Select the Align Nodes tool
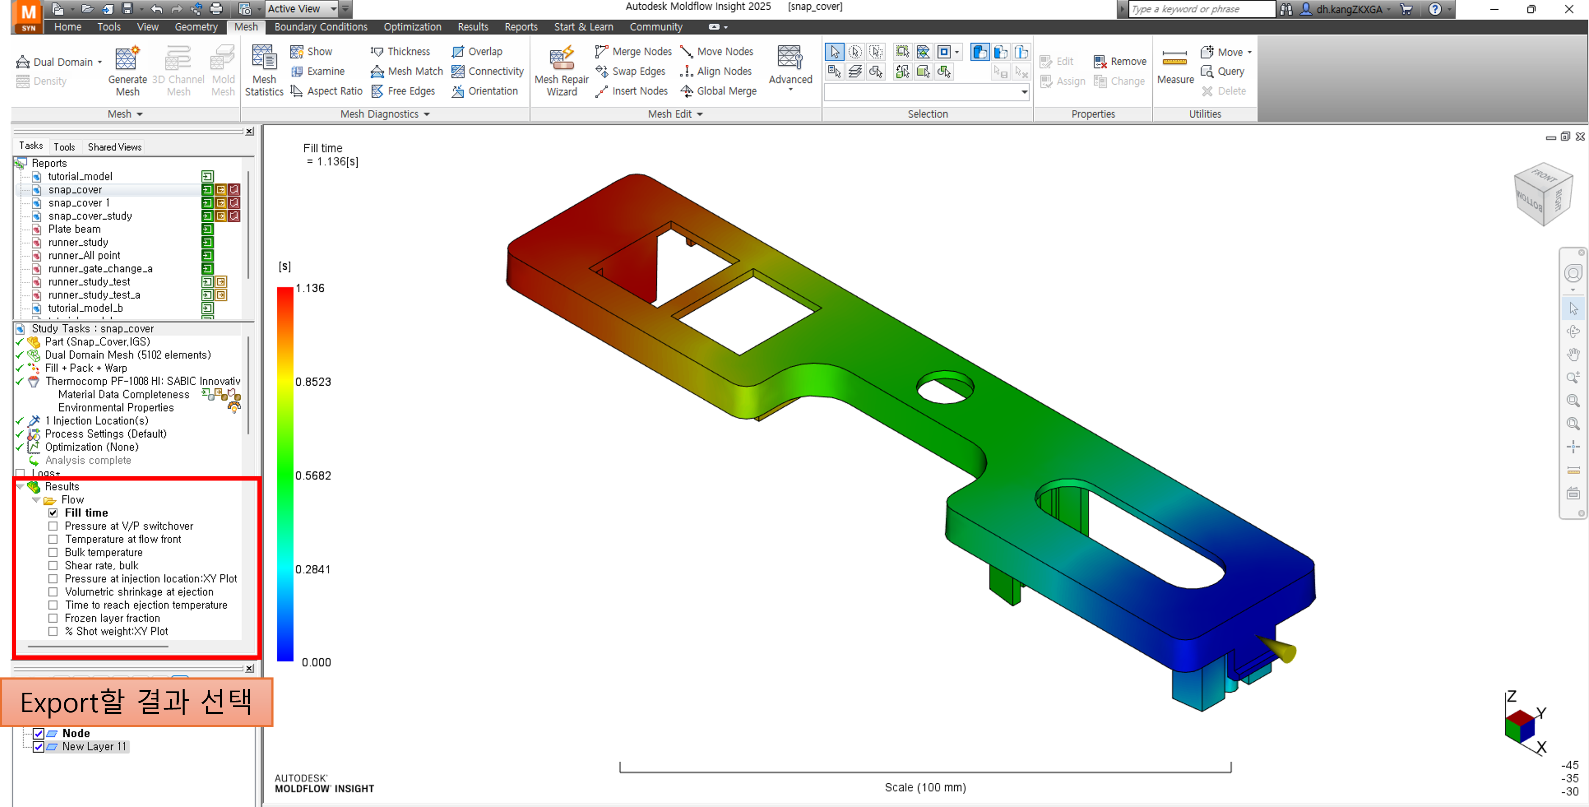Viewport: 1589px width, 807px height. tap(716, 72)
